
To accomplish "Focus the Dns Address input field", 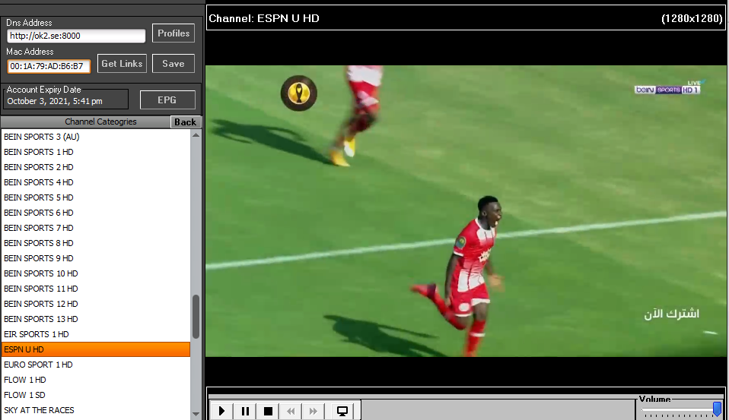I will coord(76,36).
